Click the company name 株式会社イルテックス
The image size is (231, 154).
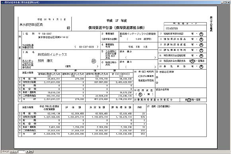pos(52,55)
